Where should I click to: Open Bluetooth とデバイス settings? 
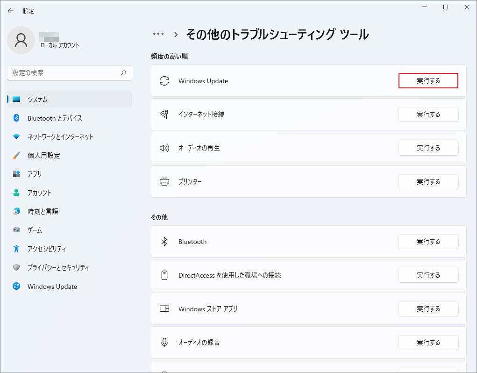click(x=55, y=118)
